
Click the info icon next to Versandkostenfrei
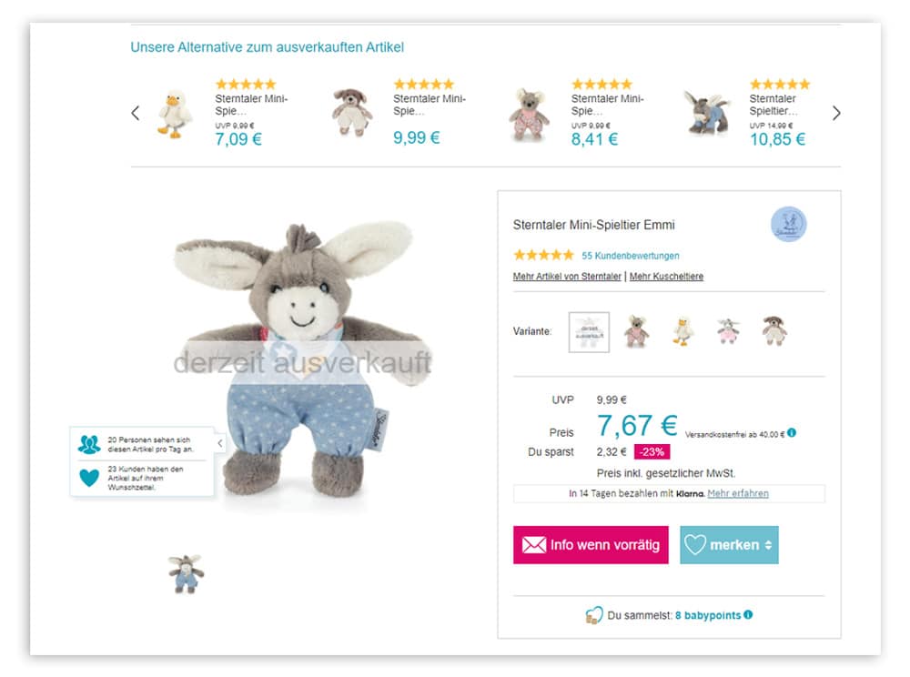click(x=792, y=433)
